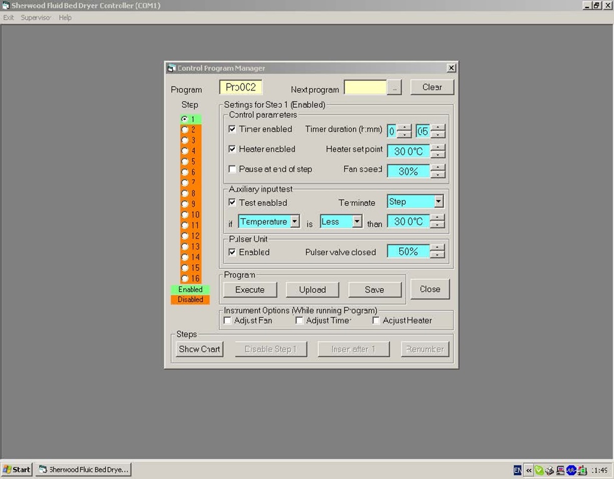Click the monitor icon in the system tray
This screenshot has height=479, width=614.
tap(560, 470)
